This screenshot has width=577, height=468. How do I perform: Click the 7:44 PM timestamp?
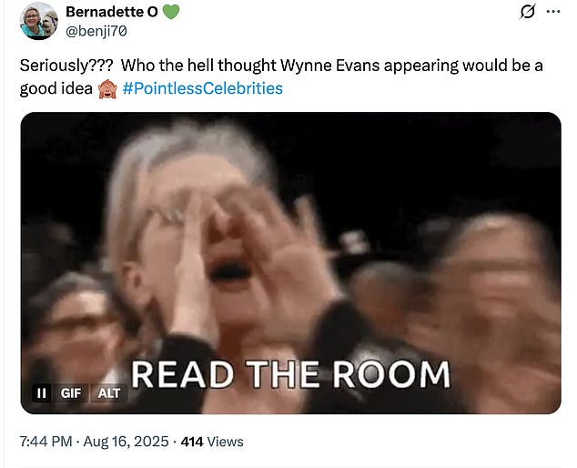[46, 442]
